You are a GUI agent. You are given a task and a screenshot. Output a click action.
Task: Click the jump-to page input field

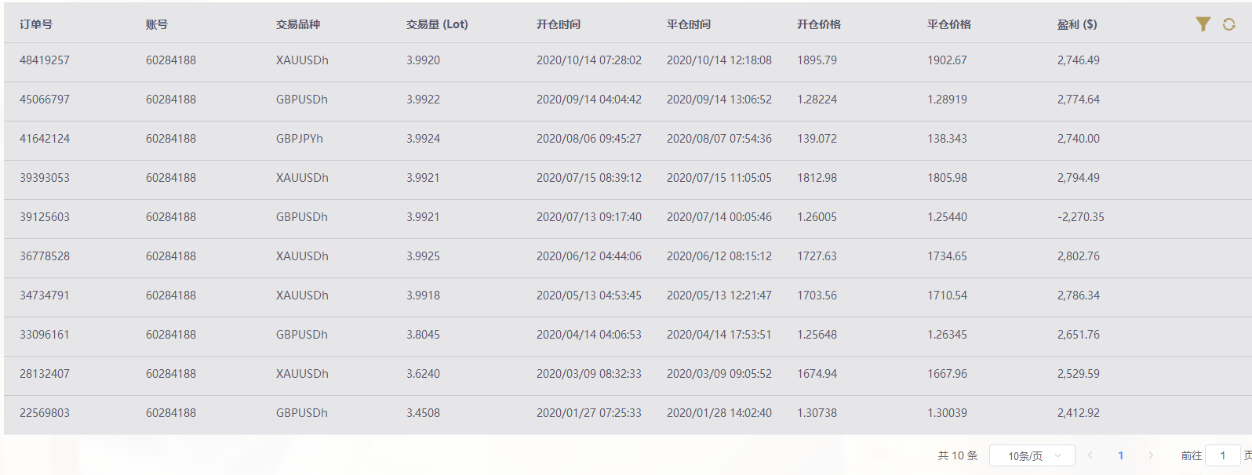[x=1222, y=455]
